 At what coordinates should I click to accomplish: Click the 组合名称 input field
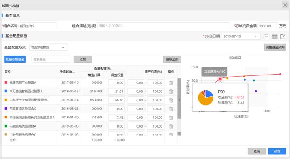click(x=38, y=26)
